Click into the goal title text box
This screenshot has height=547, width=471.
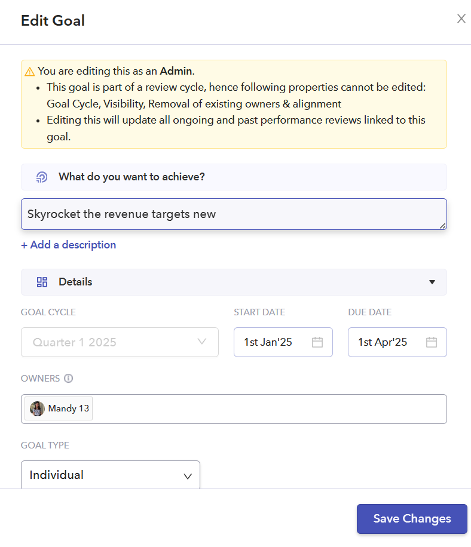[x=233, y=214]
